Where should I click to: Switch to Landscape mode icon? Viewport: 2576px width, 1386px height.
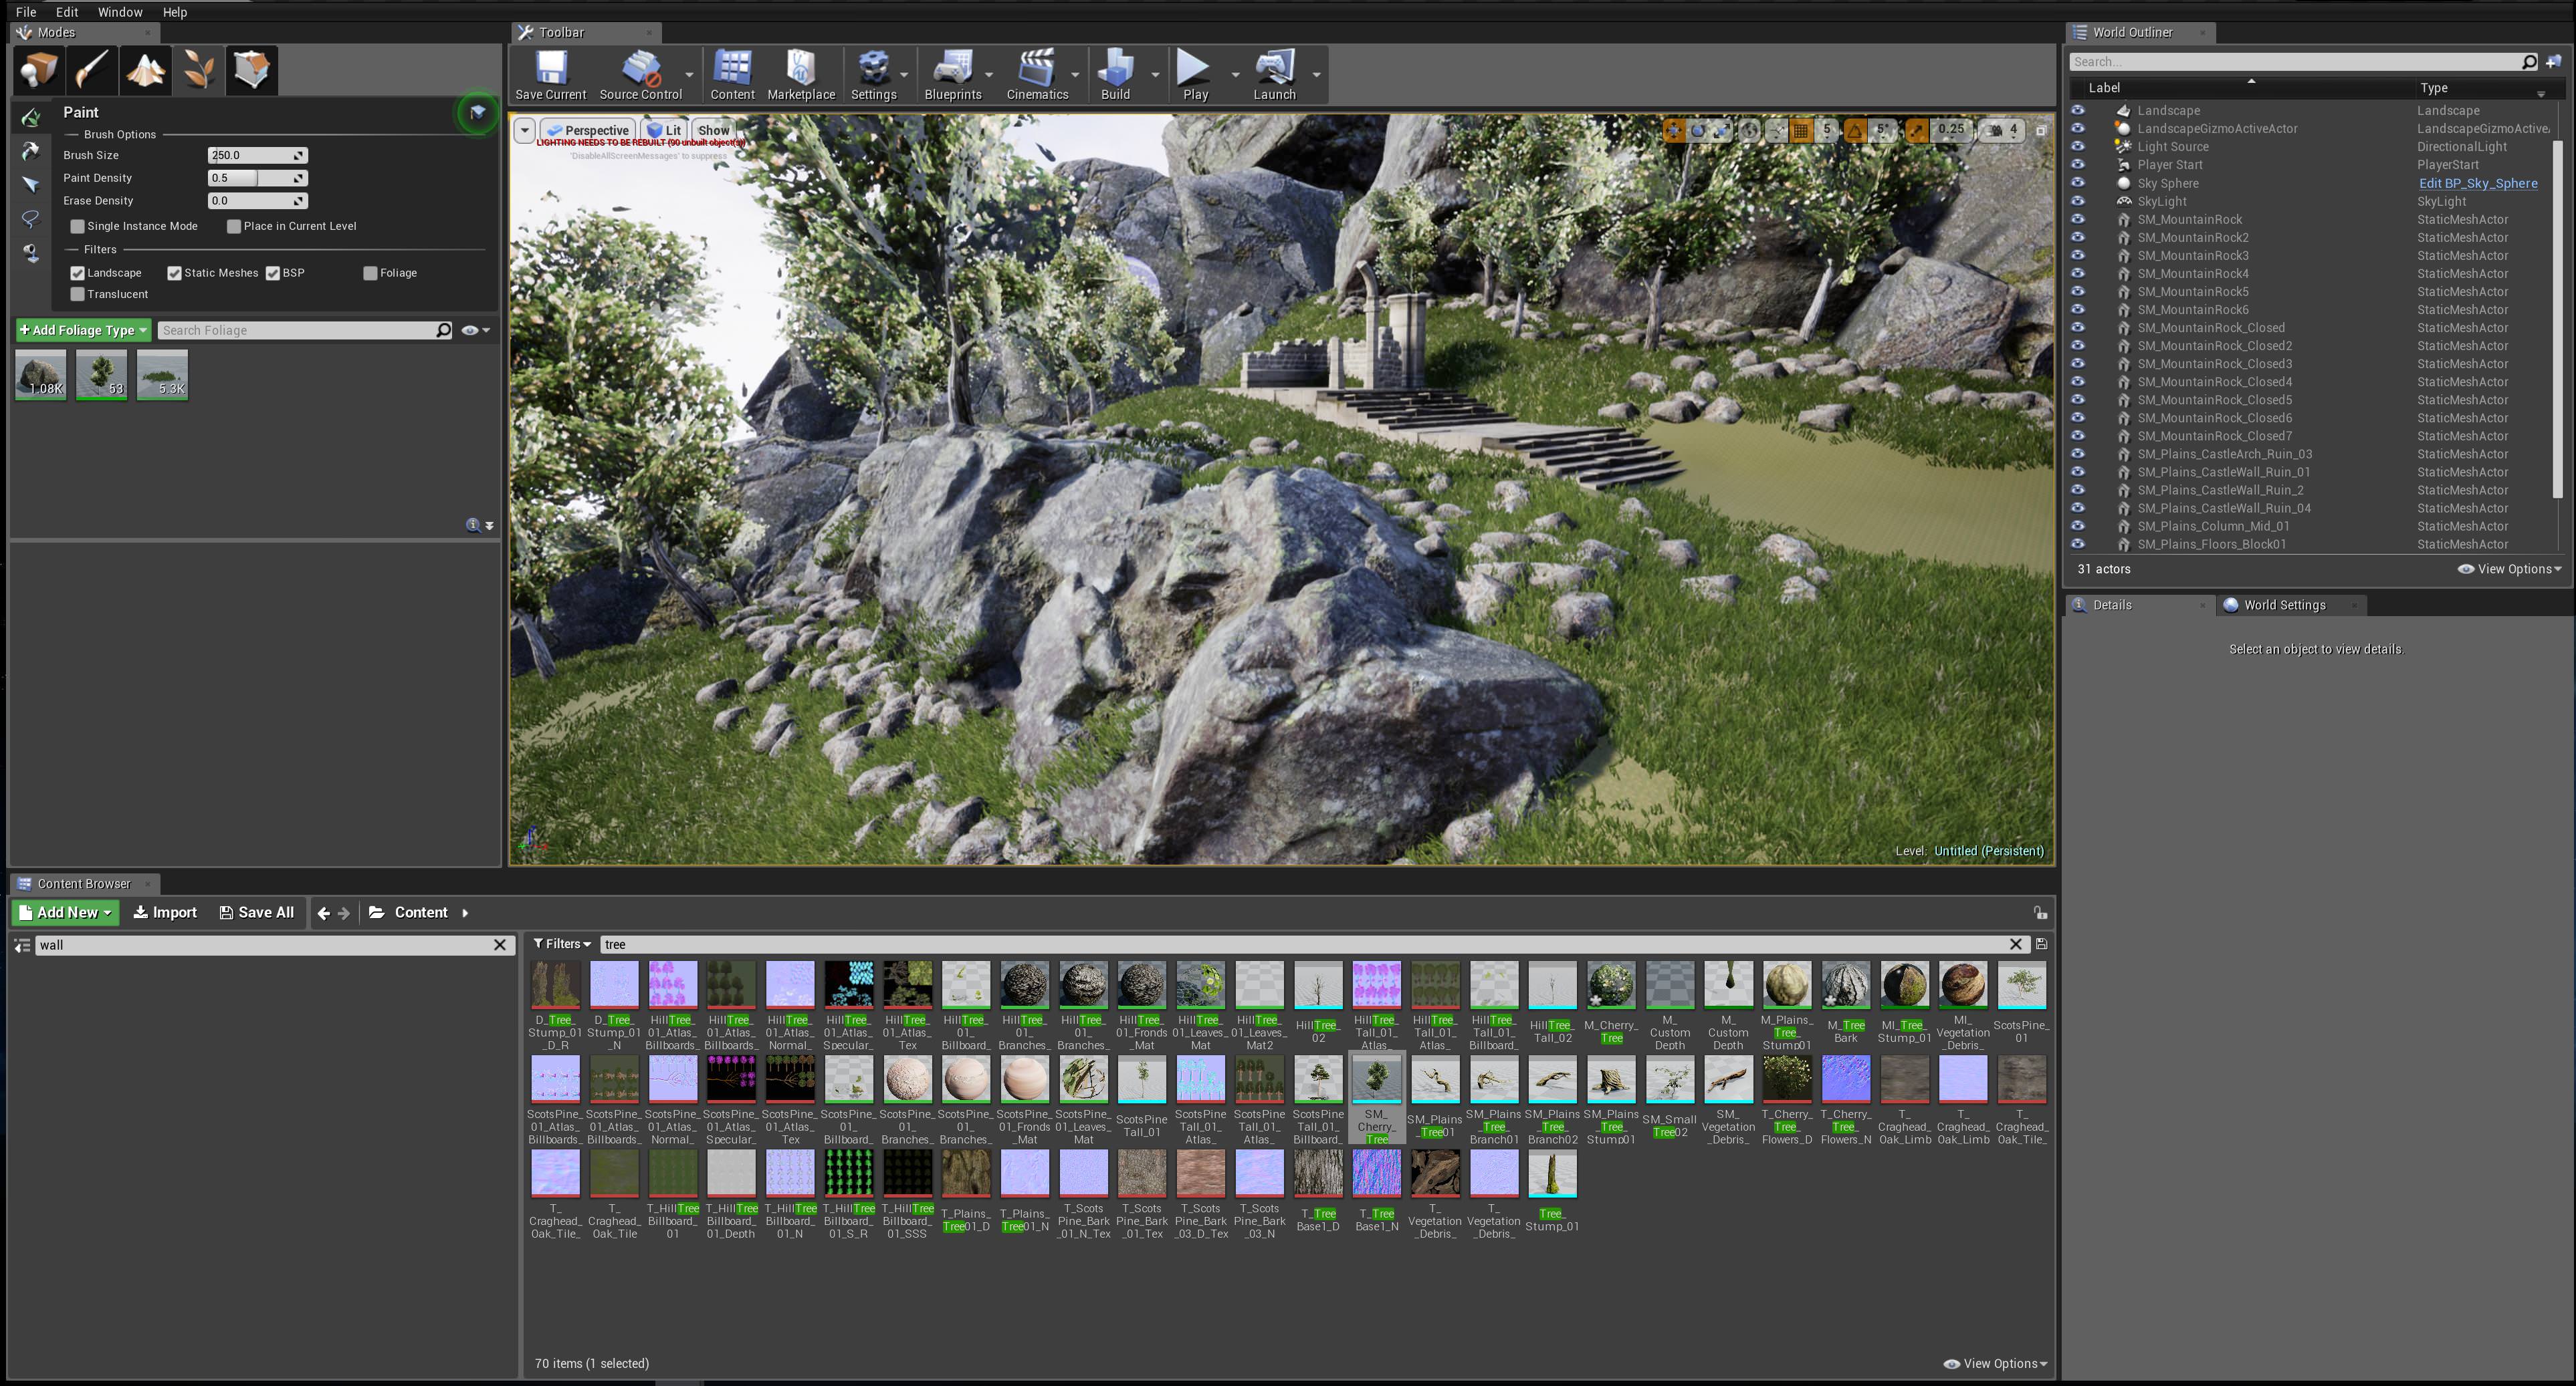[145, 70]
